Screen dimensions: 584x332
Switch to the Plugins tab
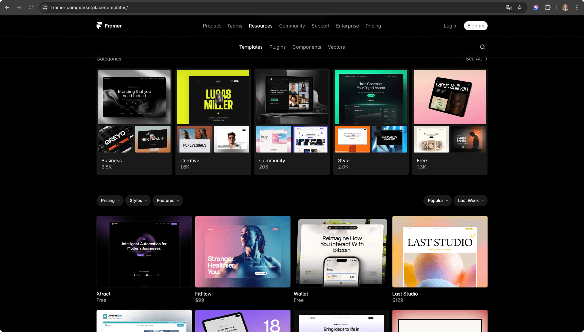tap(277, 47)
